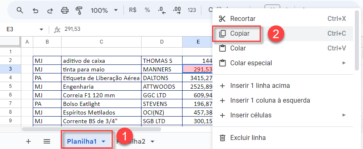This screenshot has height=149, width=363.
Task: Choose Copiar in the context menu
Action: [283, 34]
